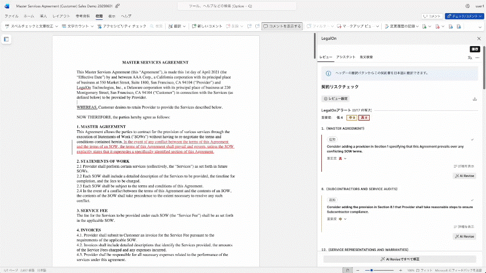Go to the previous change icon

click(x=451, y=26)
